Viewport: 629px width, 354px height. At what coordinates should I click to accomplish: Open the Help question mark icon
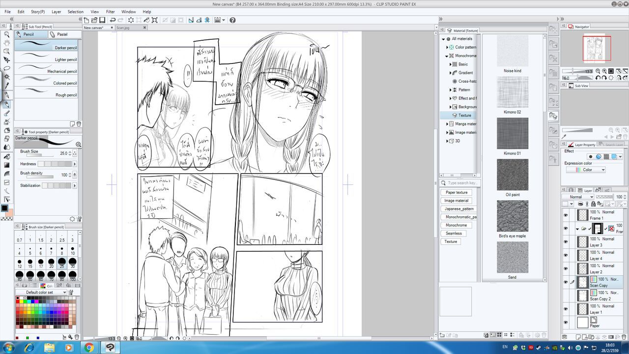pos(232,20)
